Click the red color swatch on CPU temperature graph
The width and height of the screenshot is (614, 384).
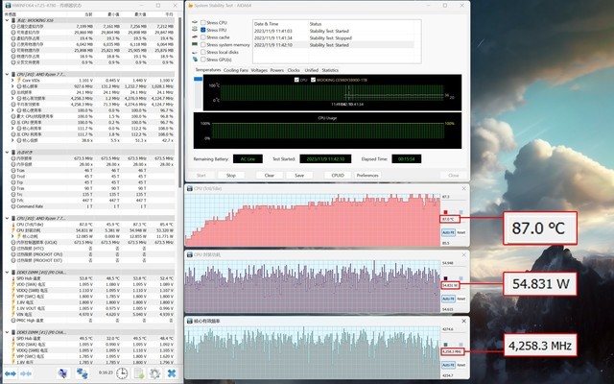444,214
